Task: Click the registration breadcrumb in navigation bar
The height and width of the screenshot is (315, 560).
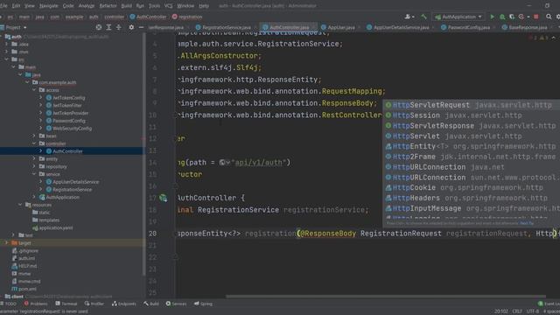Action: (187, 17)
